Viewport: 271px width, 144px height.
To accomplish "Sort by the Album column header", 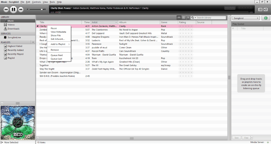I will (x=139, y=22).
